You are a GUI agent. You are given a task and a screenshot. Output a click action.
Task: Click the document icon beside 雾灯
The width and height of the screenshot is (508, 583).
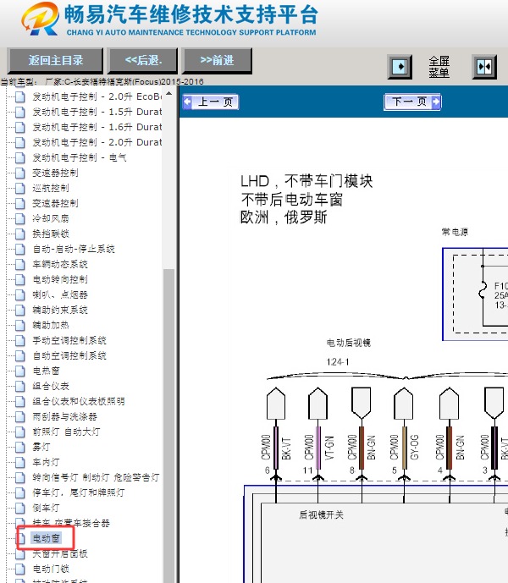click(20, 448)
